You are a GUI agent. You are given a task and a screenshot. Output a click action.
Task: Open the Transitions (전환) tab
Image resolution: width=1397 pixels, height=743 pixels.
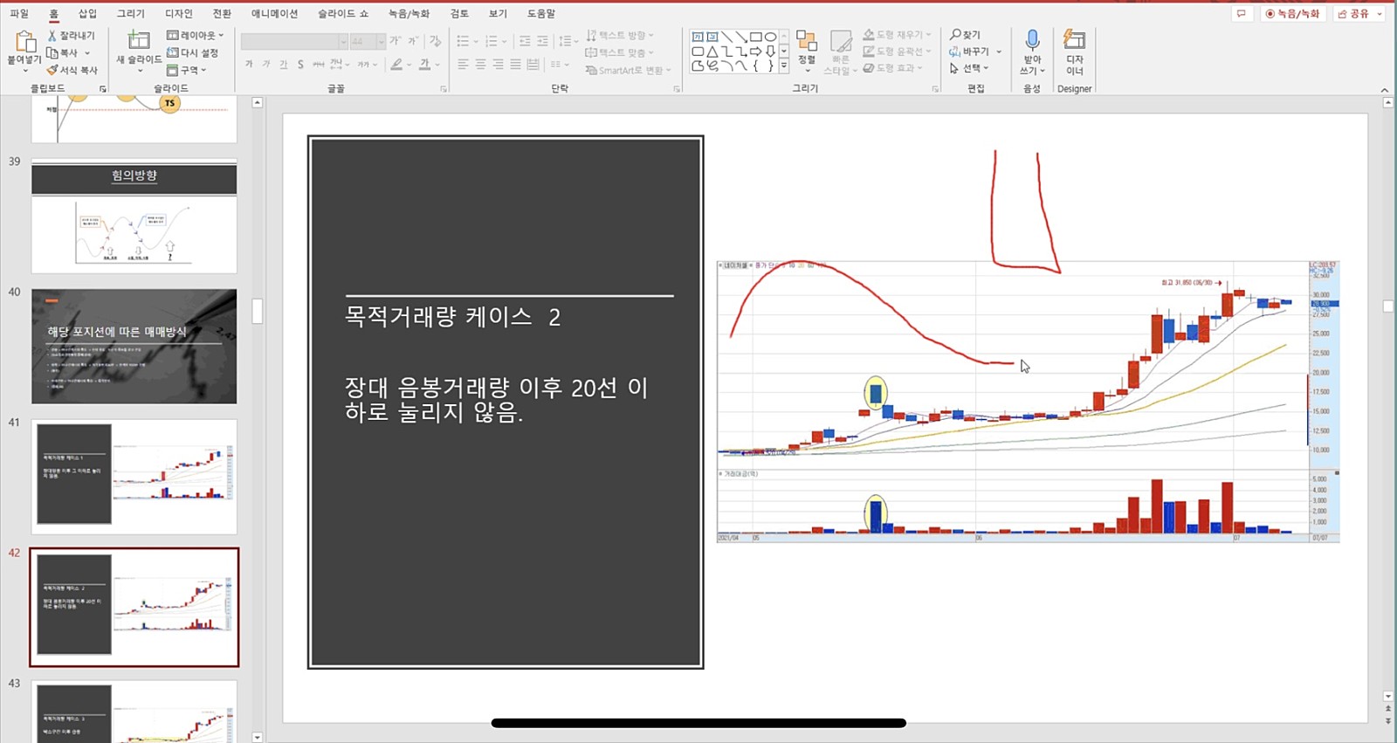point(222,13)
